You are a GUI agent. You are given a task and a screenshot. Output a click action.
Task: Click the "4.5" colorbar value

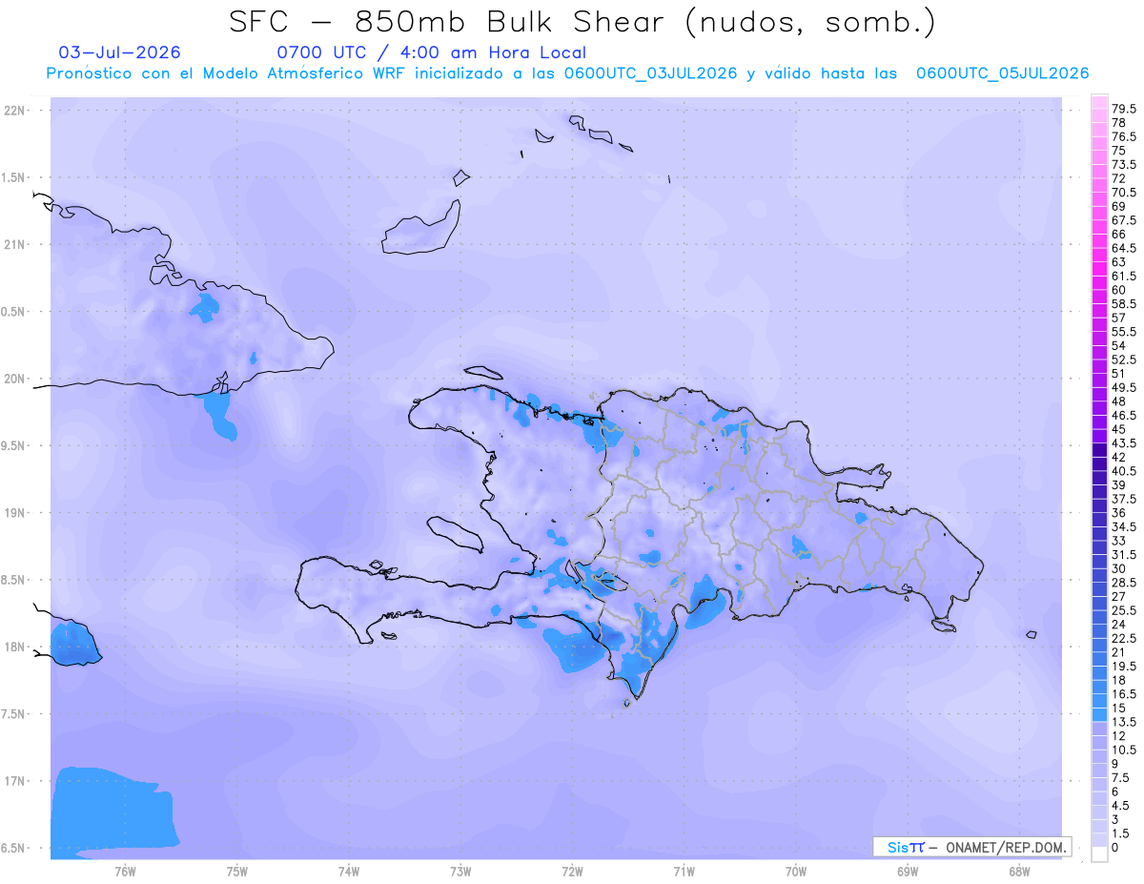(x=1121, y=806)
